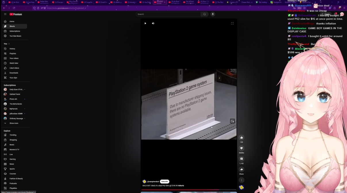Screen dimensions: 347x193
Task: Open Playlists in sidebar
Action: (x=15, y=54)
